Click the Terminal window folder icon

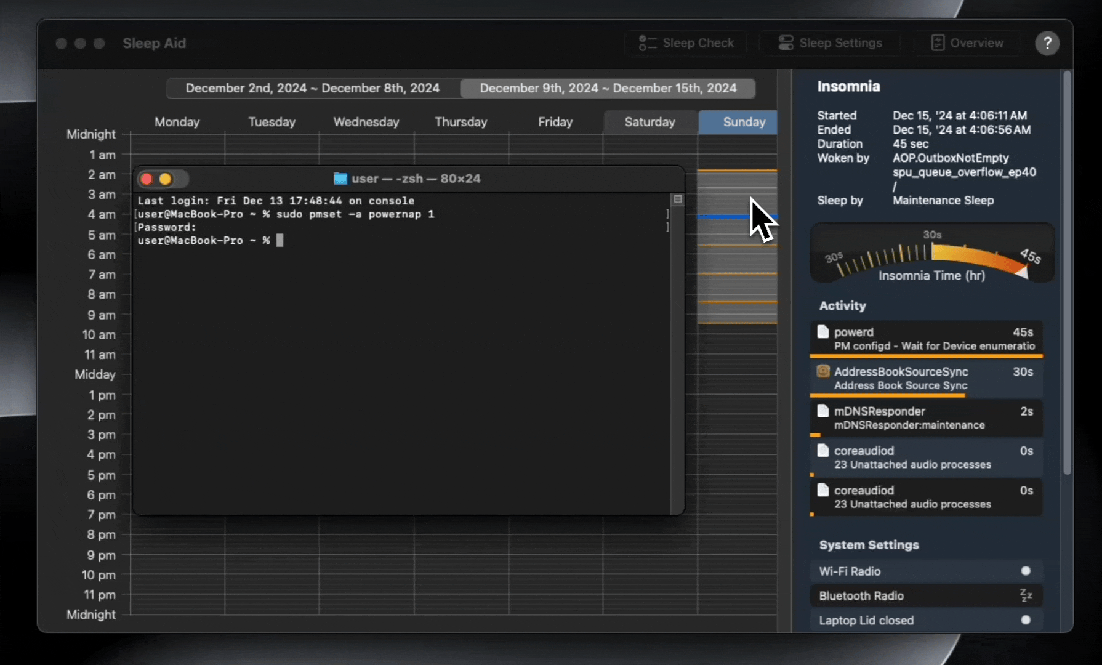pyautogui.click(x=340, y=179)
